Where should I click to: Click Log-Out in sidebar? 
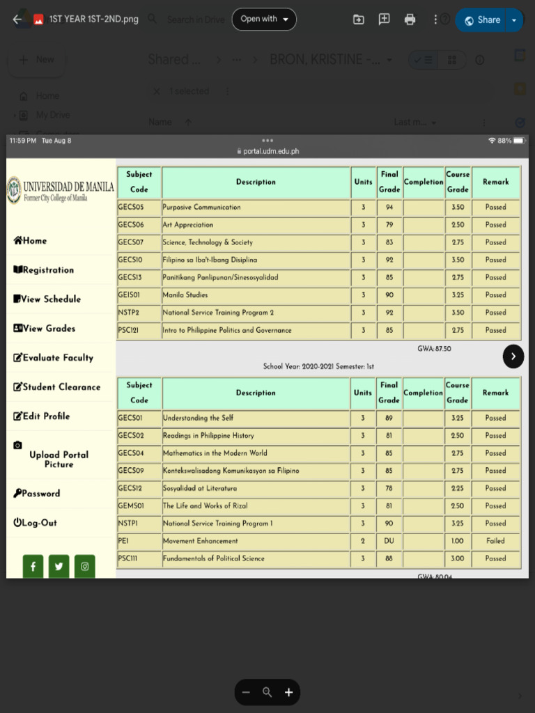[35, 522]
